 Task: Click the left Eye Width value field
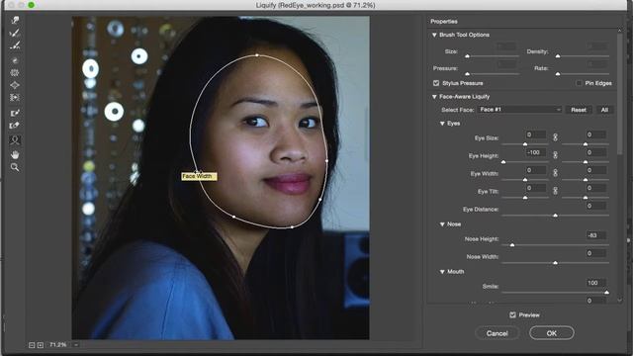pyautogui.click(x=536, y=170)
